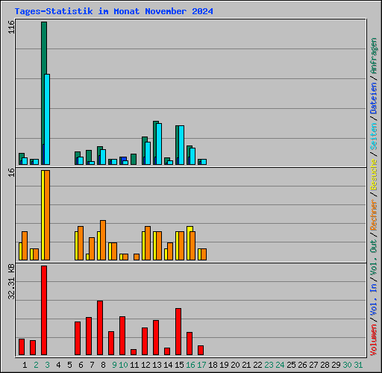Click day label '22' on the x-axis
The image size is (382, 373).
[x=257, y=365]
